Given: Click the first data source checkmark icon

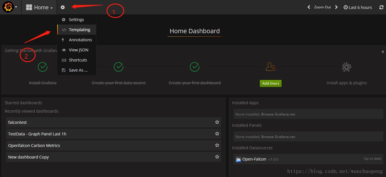Looking at the screenshot, I should tap(119, 67).
